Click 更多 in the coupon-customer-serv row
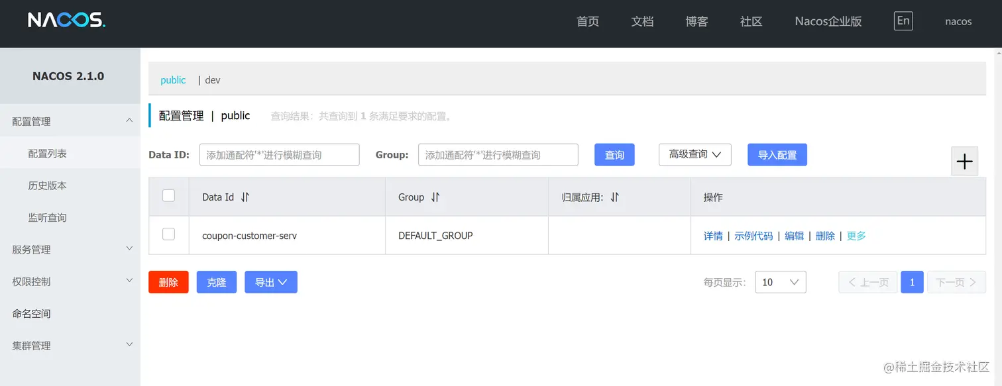This screenshot has width=1002, height=386. [x=856, y=236]
